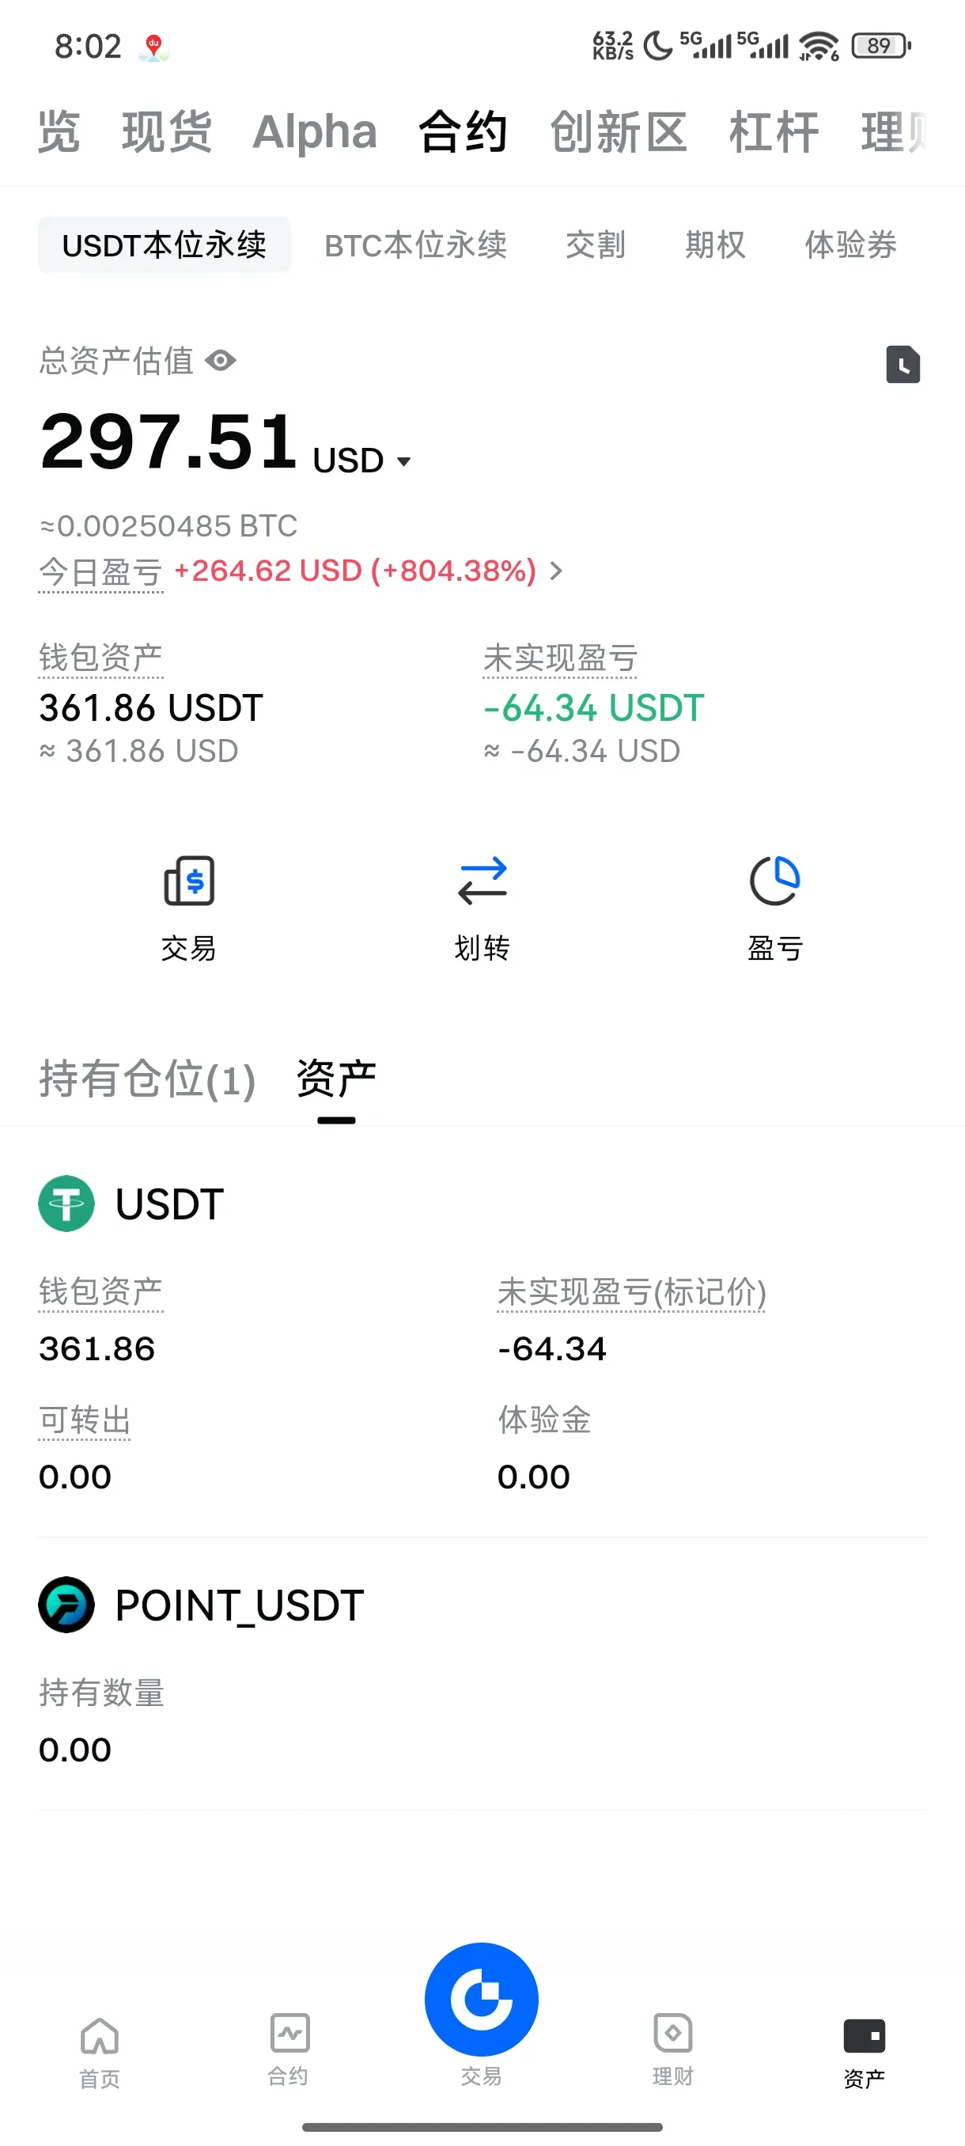The image size is (965, 2146).
Task: Expand today's profit details chevron
Action: point(556,571)
